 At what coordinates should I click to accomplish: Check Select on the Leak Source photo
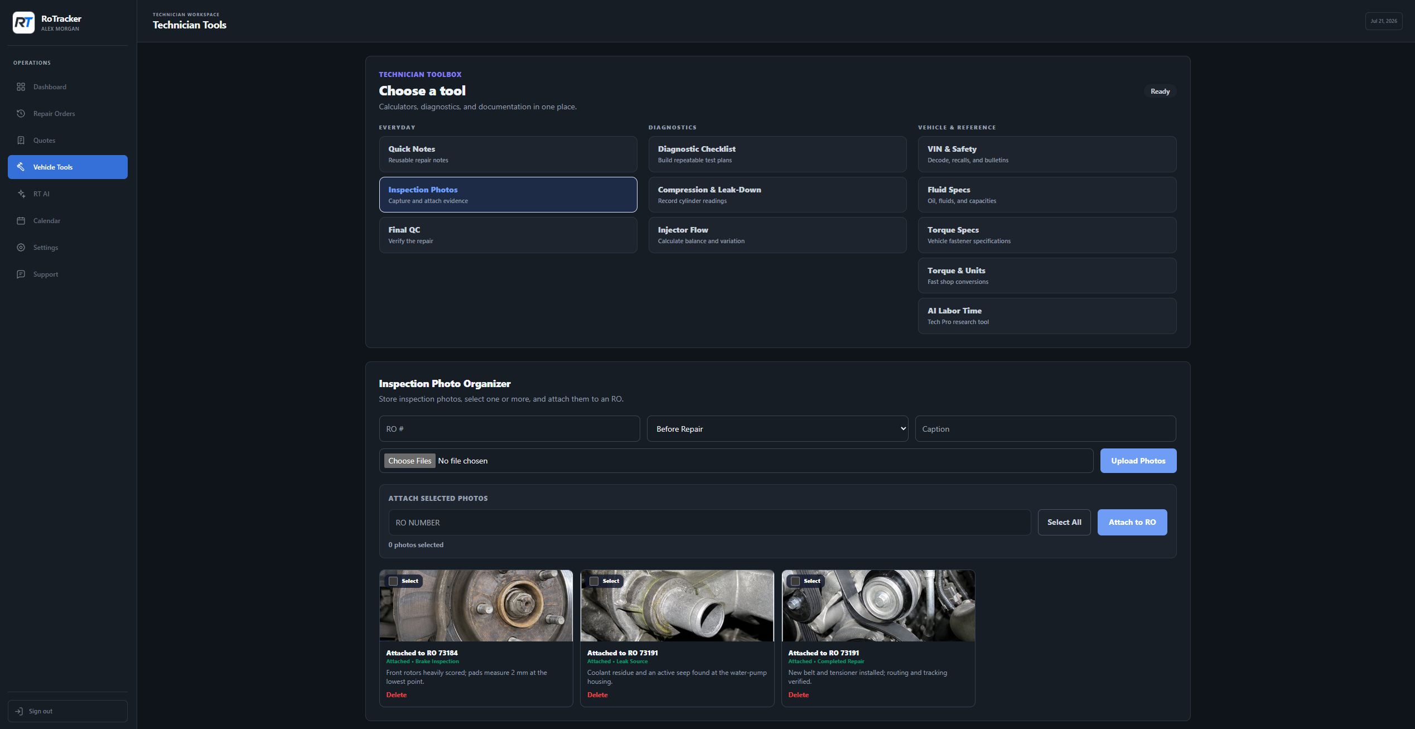point(594,581)
